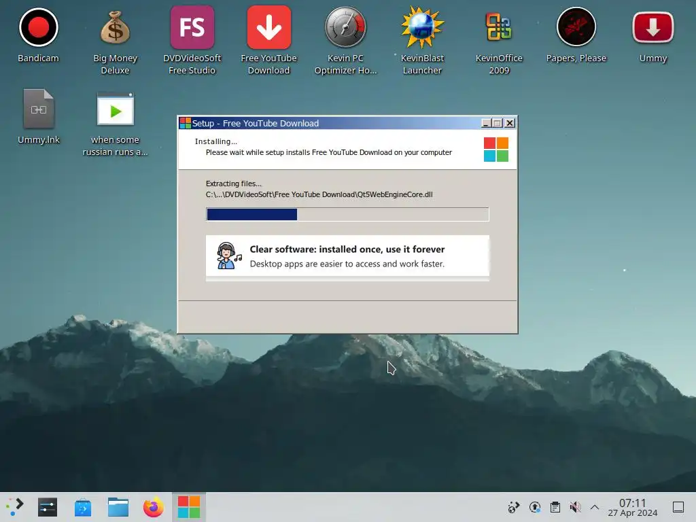Click the Qt5WebEngineCore.dll file path text

click(x=319, y=194)
